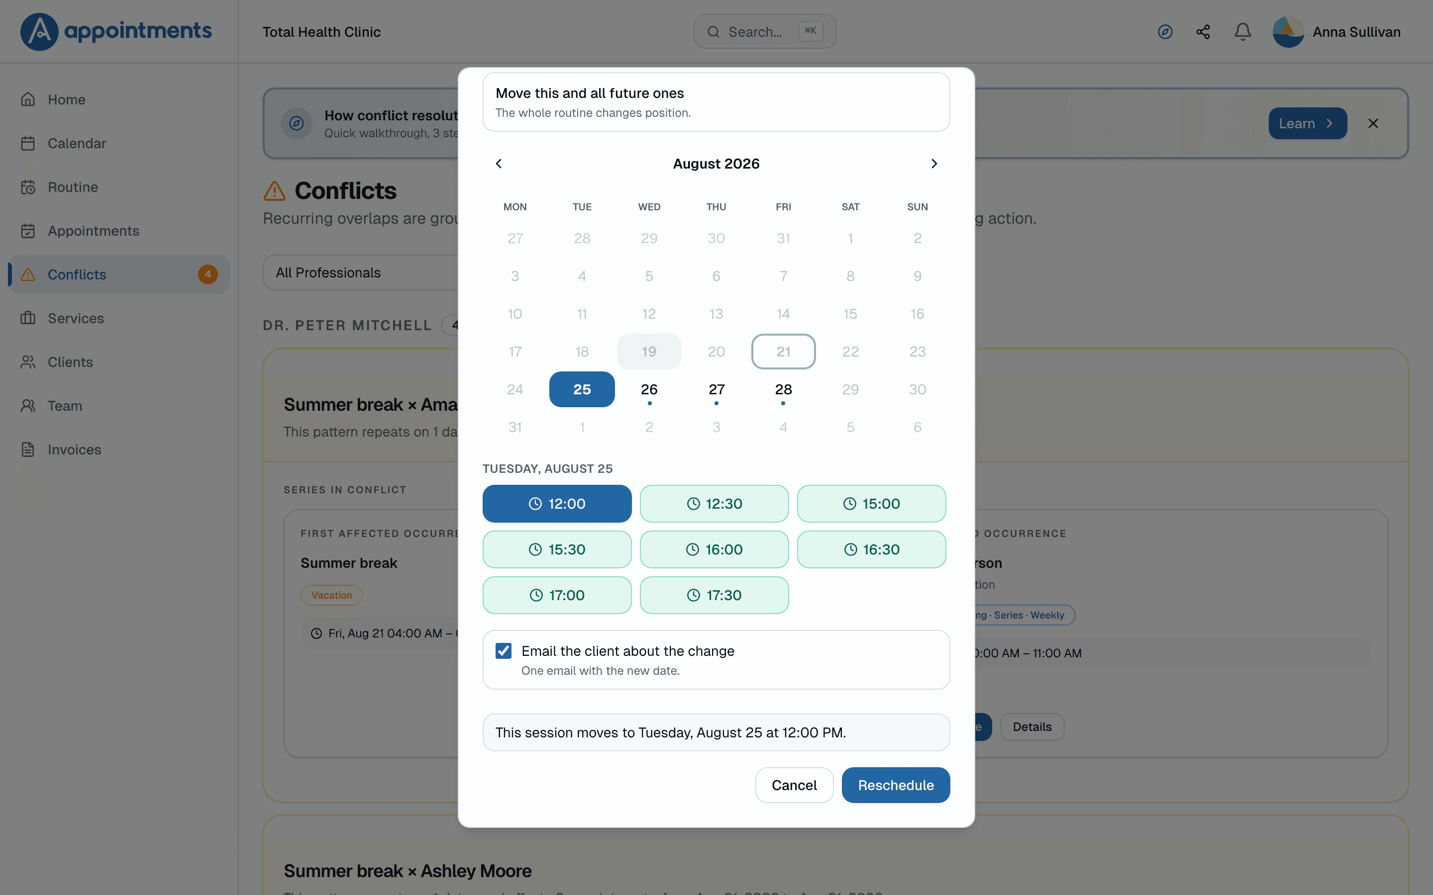Choose the 15:00 time slot

click(871, 504)
